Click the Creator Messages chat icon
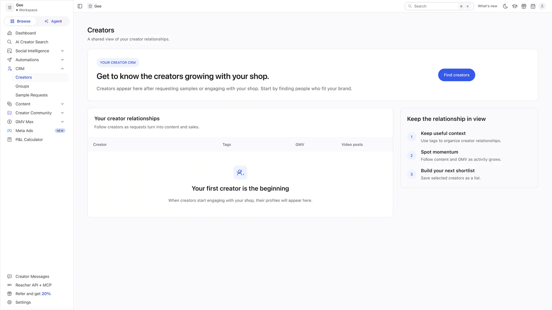This screenshot has width=552, height=310. [x=10, y=277]
